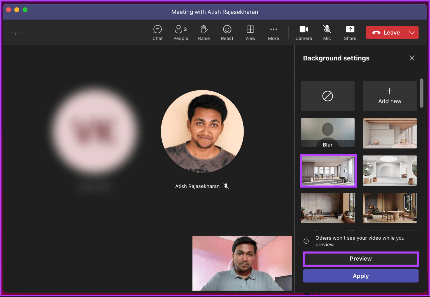Select the Blur background effect

click(x=328, y=133)
